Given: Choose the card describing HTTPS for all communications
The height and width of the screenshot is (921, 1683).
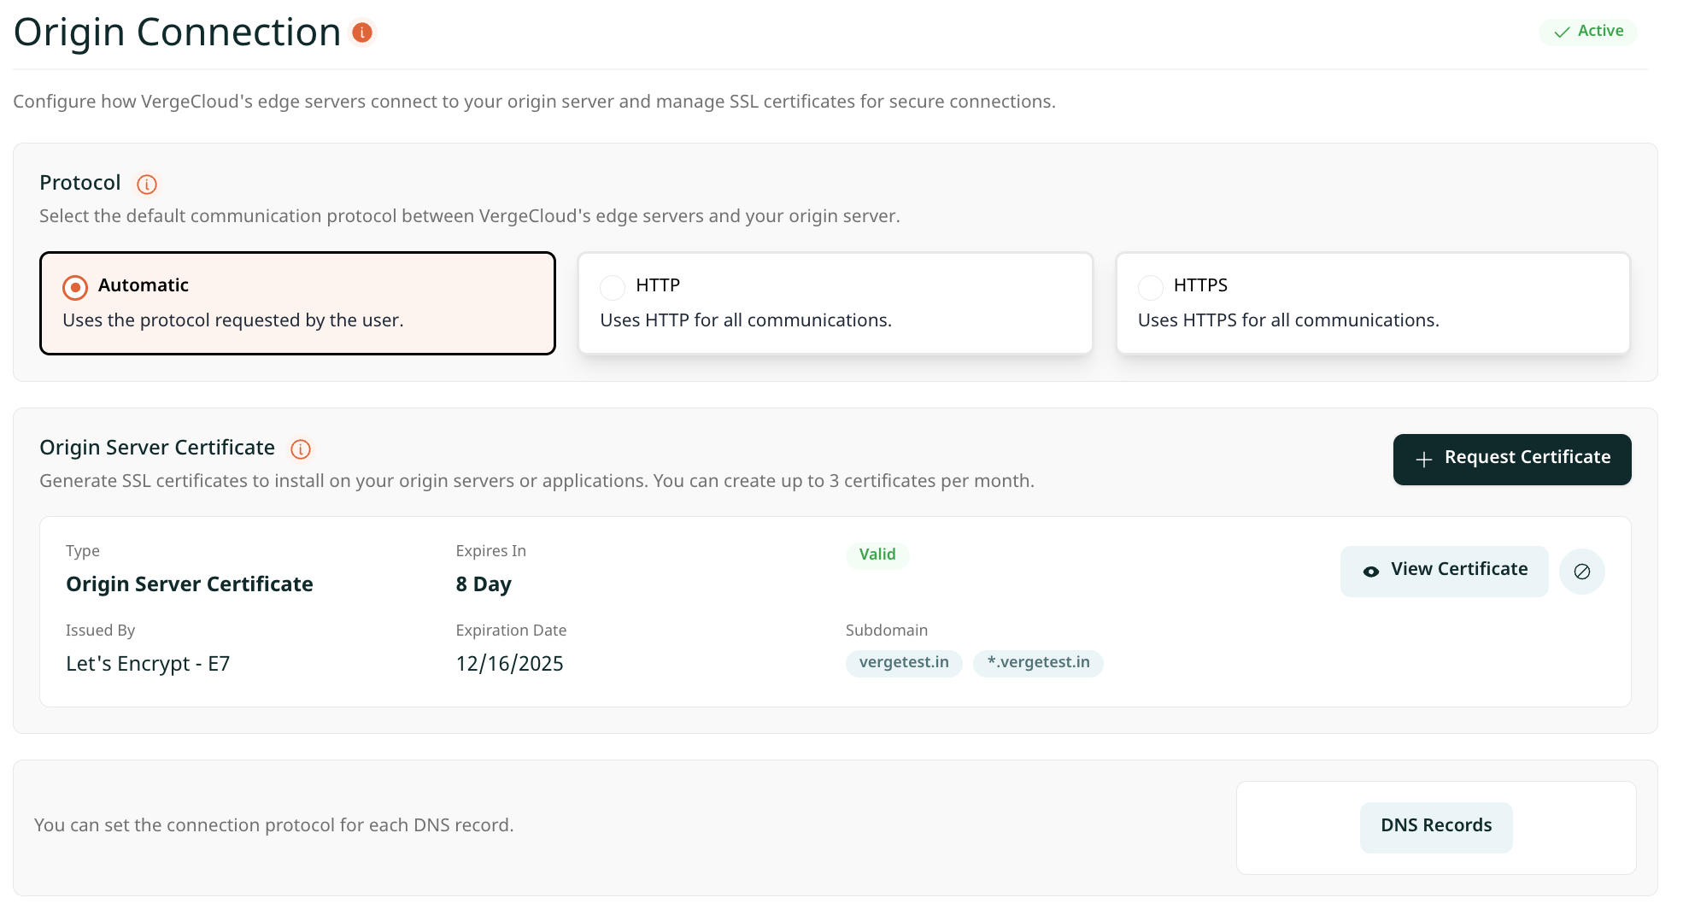Looking at the screenshot, I should coord(1372,320).
